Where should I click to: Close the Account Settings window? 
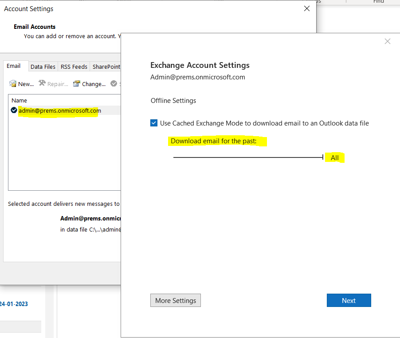[307, 8]
